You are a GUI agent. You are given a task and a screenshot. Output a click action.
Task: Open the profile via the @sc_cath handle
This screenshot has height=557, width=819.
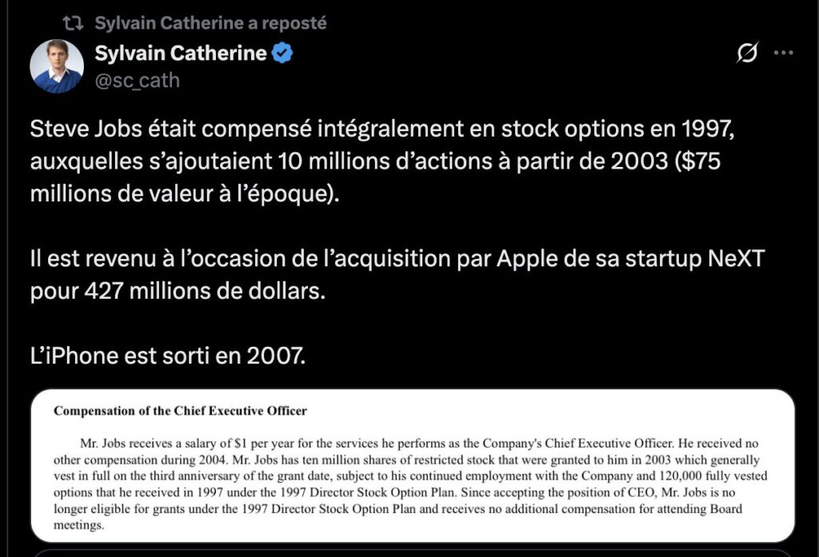coord(138,80)
